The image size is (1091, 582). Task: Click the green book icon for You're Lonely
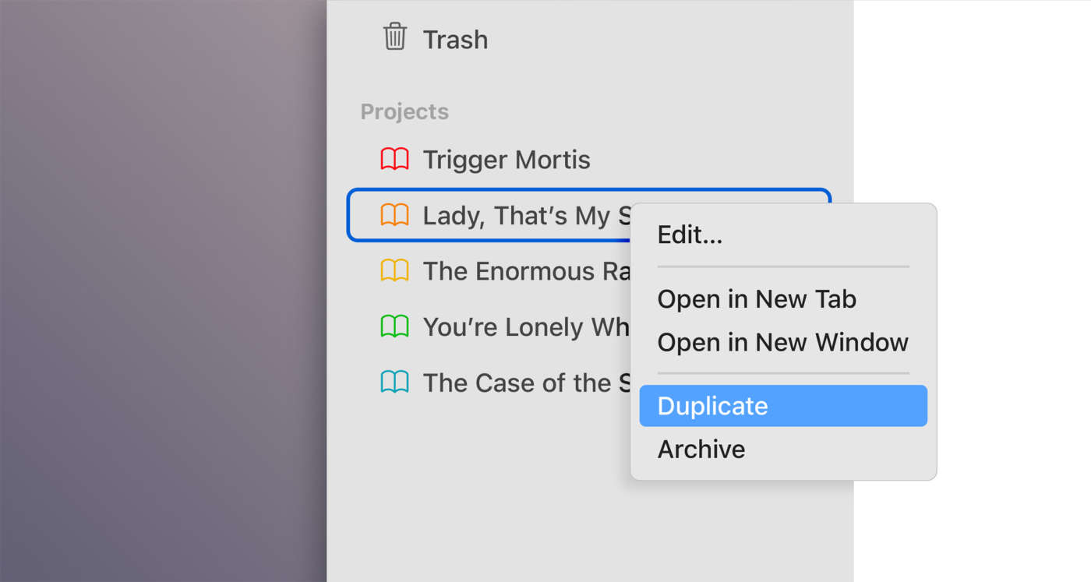394,326
